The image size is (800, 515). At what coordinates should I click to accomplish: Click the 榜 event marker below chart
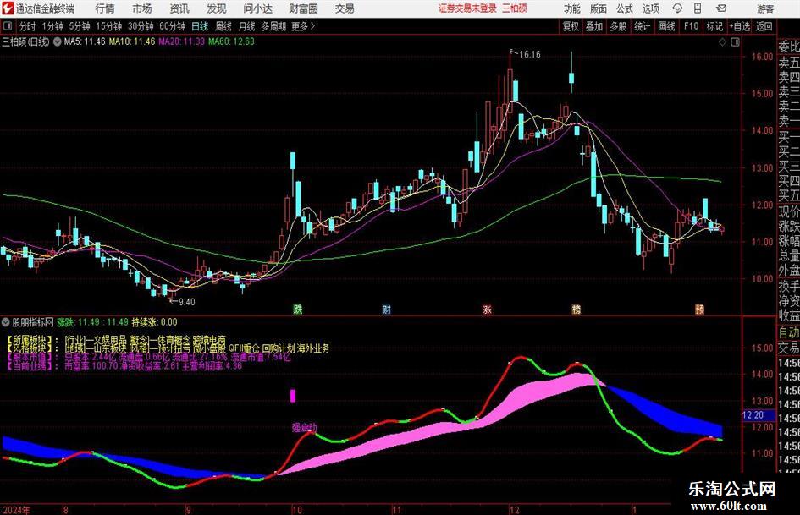[x=576, y=309]
